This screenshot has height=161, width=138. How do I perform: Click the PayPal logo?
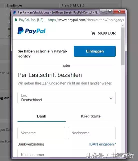tap(31, 31)
